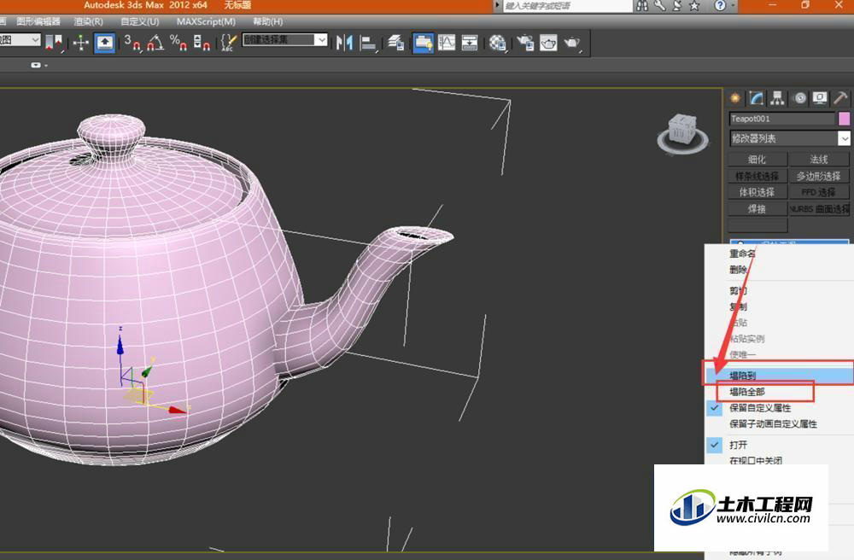854x560 pixels.
Task: Open the Render Setup icon
Action: (525, 43)
